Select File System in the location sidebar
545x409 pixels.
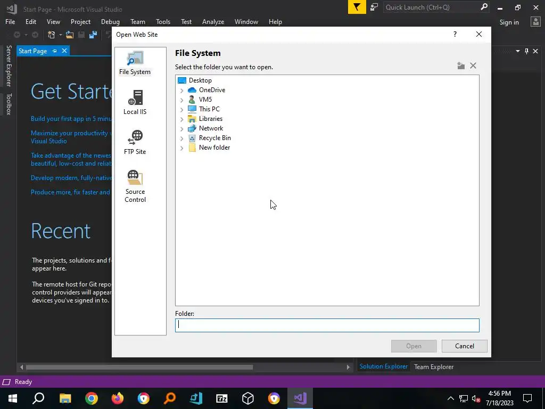[135, 63]
